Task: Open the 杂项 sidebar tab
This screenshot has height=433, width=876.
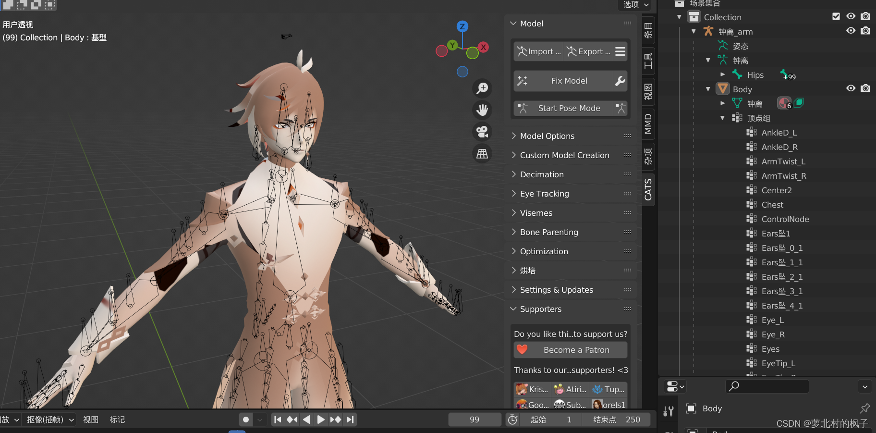Action: coord(648,157)
